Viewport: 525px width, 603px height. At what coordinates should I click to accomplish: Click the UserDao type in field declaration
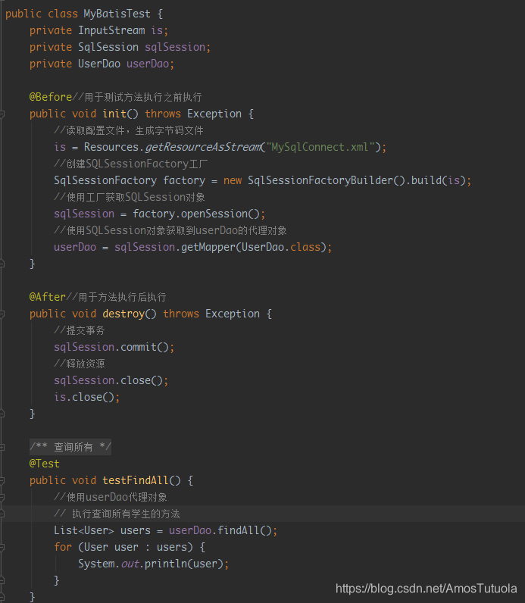point(99,64)
